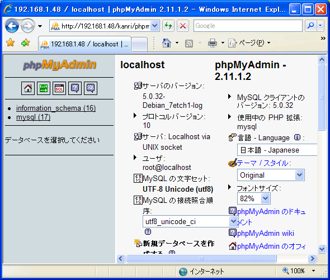Click the browser Forward arrow button
This screenshot has width=330, height=280.
[x=28, y=26]
